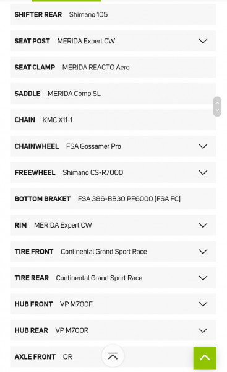This screenshot has height=372, width=227.
Task: Expand the FREEWHEEL Shimano CS-R7000 chevron
Action: tap(203, 173)
